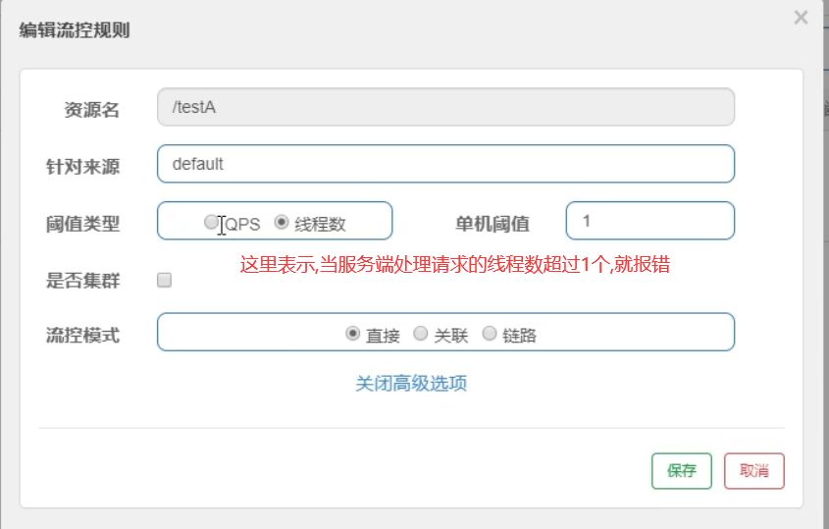
Task: Click the 流控模式 label
Action: (83, 335)
